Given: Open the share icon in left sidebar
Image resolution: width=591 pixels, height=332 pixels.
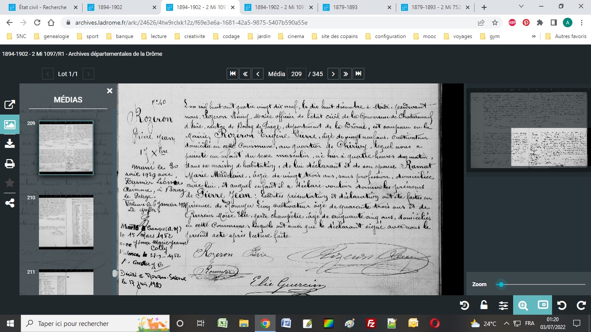Looking at the screenshot, I should point(10,203).
